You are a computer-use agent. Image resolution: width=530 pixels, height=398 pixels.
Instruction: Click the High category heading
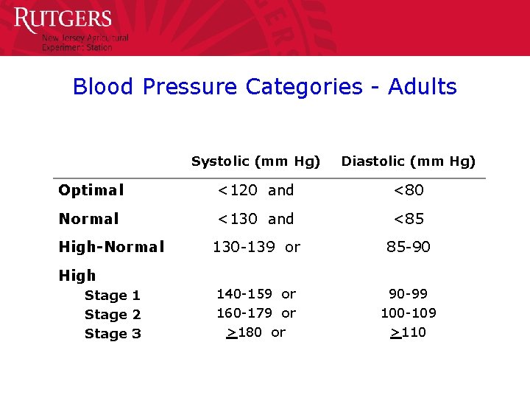pyautogui.click(x=77, y=276)
